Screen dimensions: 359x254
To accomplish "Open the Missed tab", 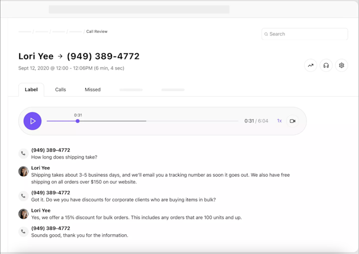I will pos(93,90).
